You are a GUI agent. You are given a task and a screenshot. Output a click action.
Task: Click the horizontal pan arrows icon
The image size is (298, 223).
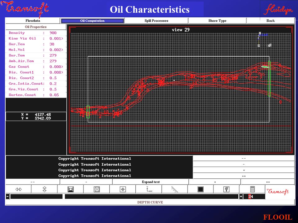pos(19,189)
